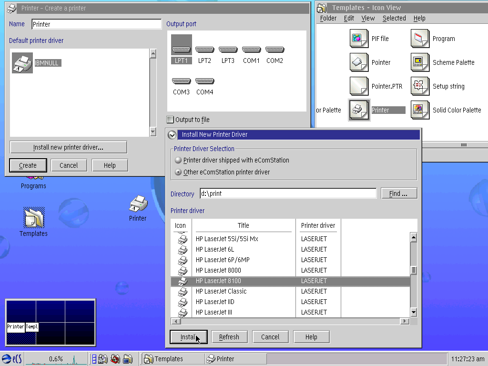The height and width of the screenshot is (366, 488).
Task: Select HP LaserJet III row
Action: pos(290,312)
